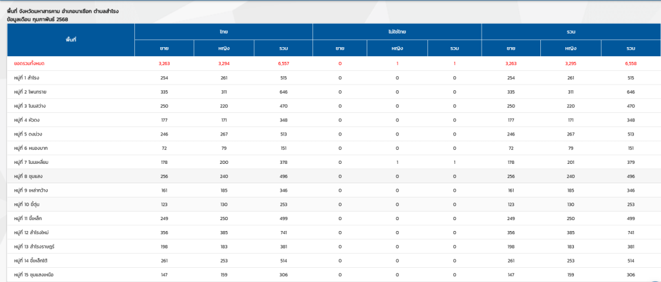Open หมู่ที่ 4 หัวดง entry
The image size is (661, 282).
(27, 120)
